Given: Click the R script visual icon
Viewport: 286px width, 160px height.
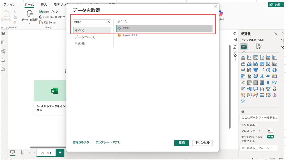Looking at the screenshot, I should click(268, 83).
